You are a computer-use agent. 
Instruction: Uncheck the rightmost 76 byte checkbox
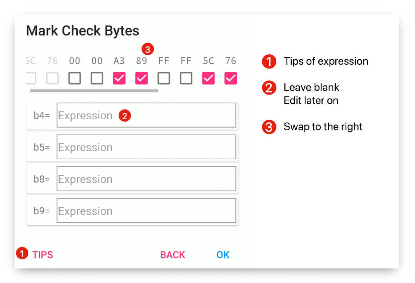[x=231, y=78]
